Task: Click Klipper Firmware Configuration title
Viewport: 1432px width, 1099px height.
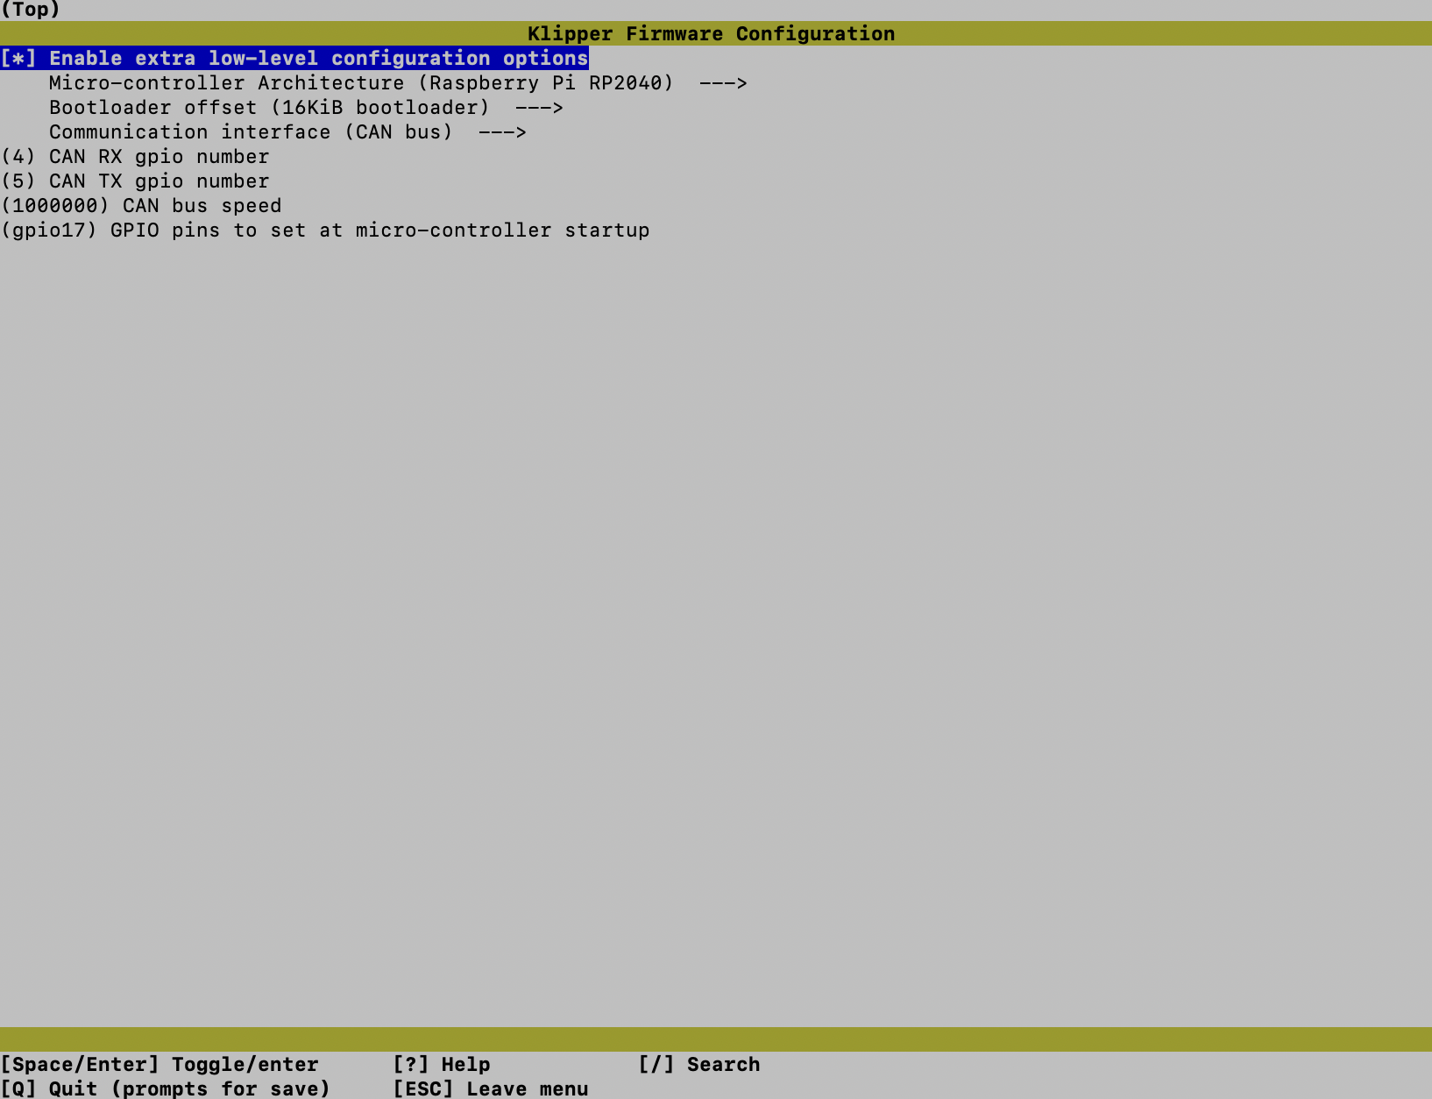Action: tap(711, 33)
